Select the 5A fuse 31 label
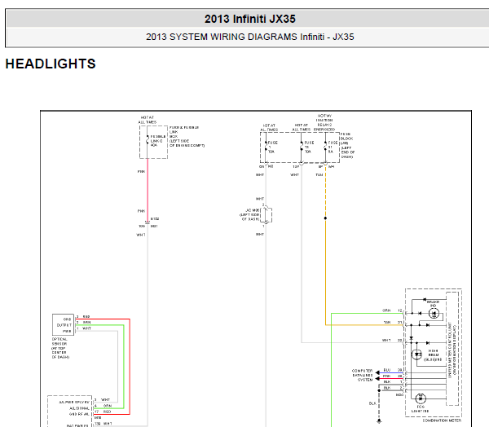This screenshot has width=489, height=427. coord(333,147)
